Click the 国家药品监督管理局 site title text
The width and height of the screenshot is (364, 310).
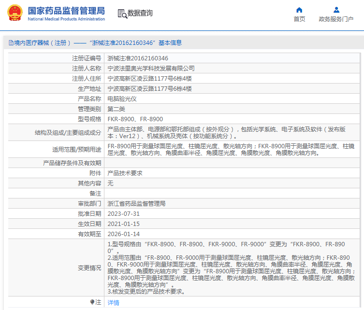66,10
